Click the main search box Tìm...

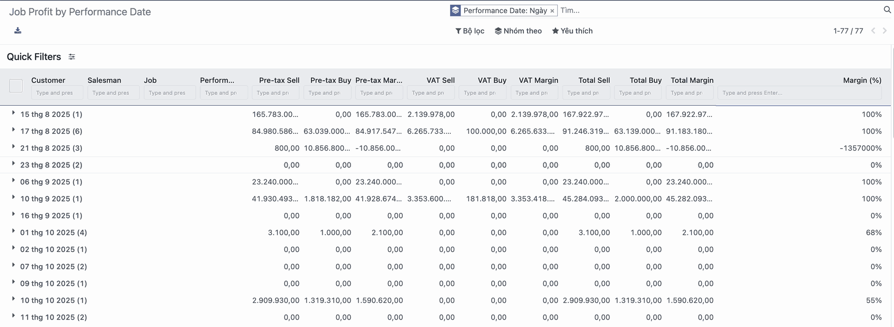(717, 10)
